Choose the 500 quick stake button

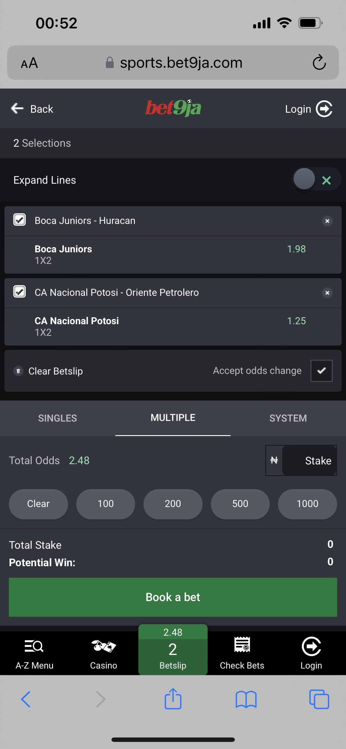(240, 504)
